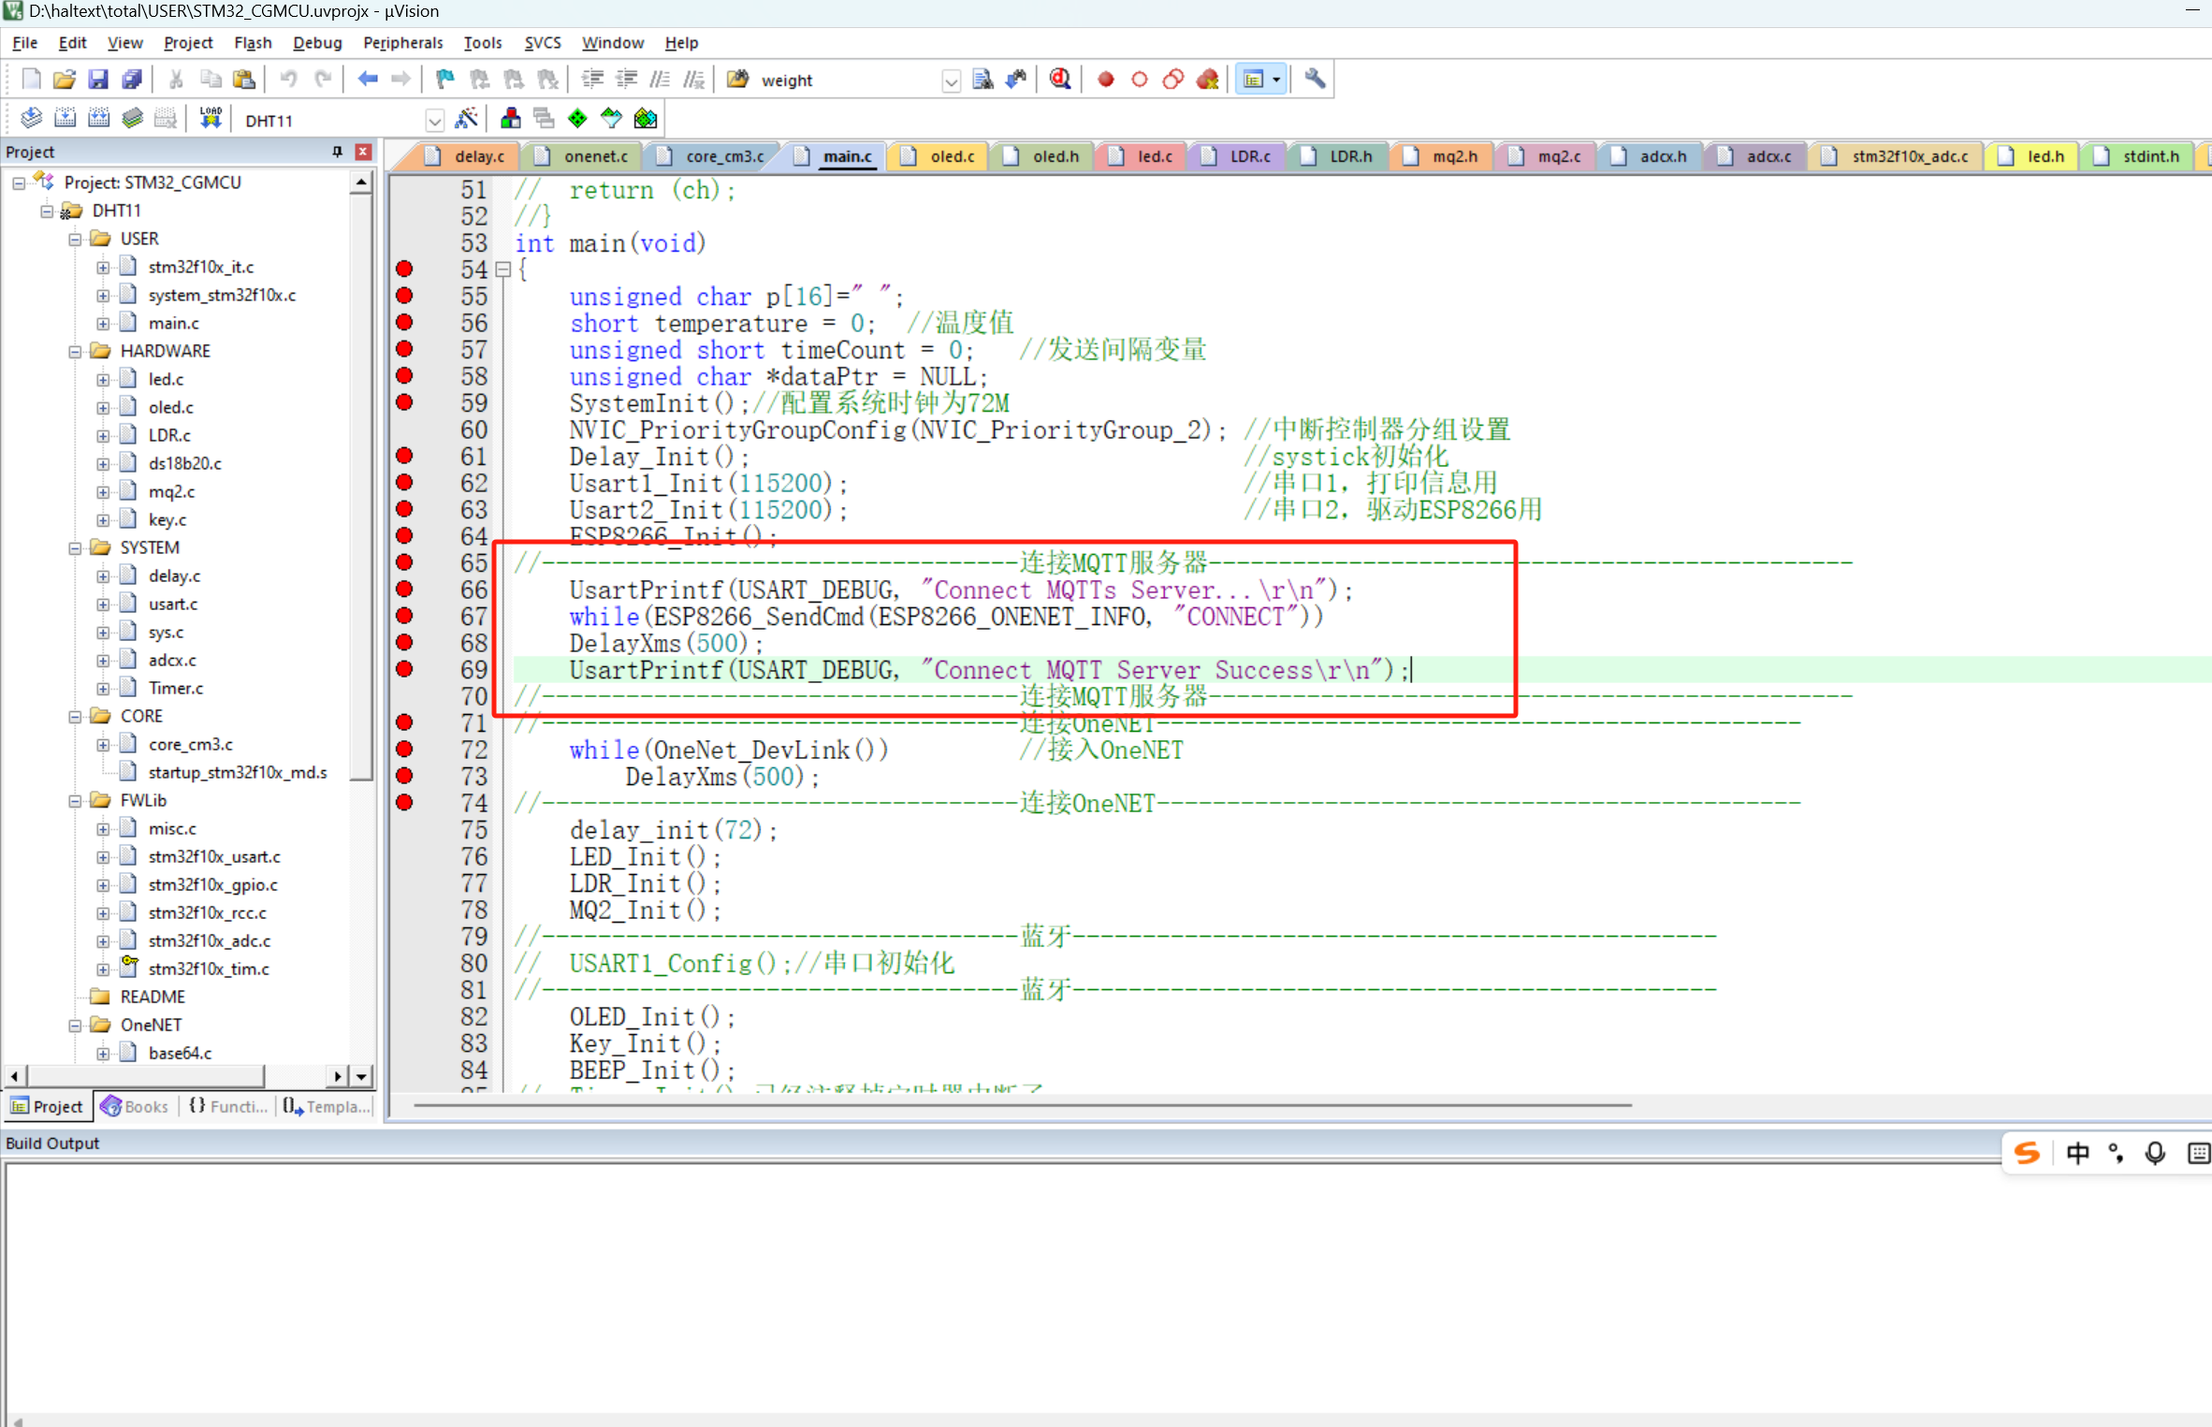
Task: Build the current target
Action: pyautogui.click(x=65, y=117)
